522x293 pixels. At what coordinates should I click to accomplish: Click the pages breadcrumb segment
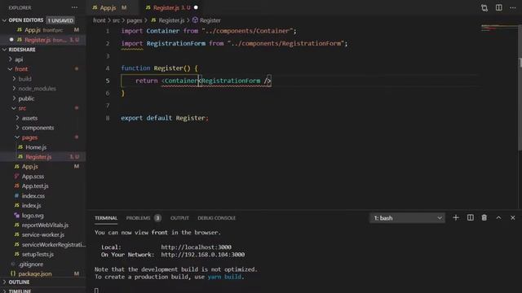click(134, 20)
